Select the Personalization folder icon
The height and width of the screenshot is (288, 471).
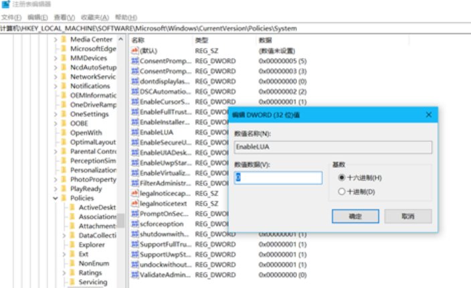pos(64,170)
